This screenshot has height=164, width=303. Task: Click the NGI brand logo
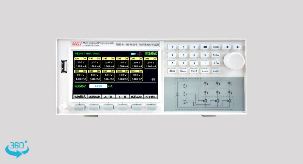point(76,44)
